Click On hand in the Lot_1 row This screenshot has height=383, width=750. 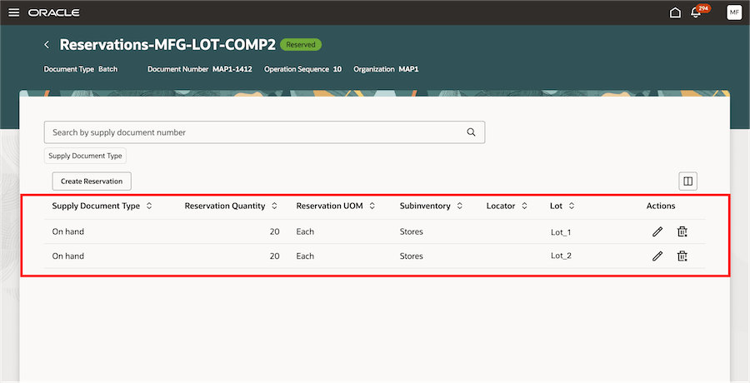tap(68, 231)
